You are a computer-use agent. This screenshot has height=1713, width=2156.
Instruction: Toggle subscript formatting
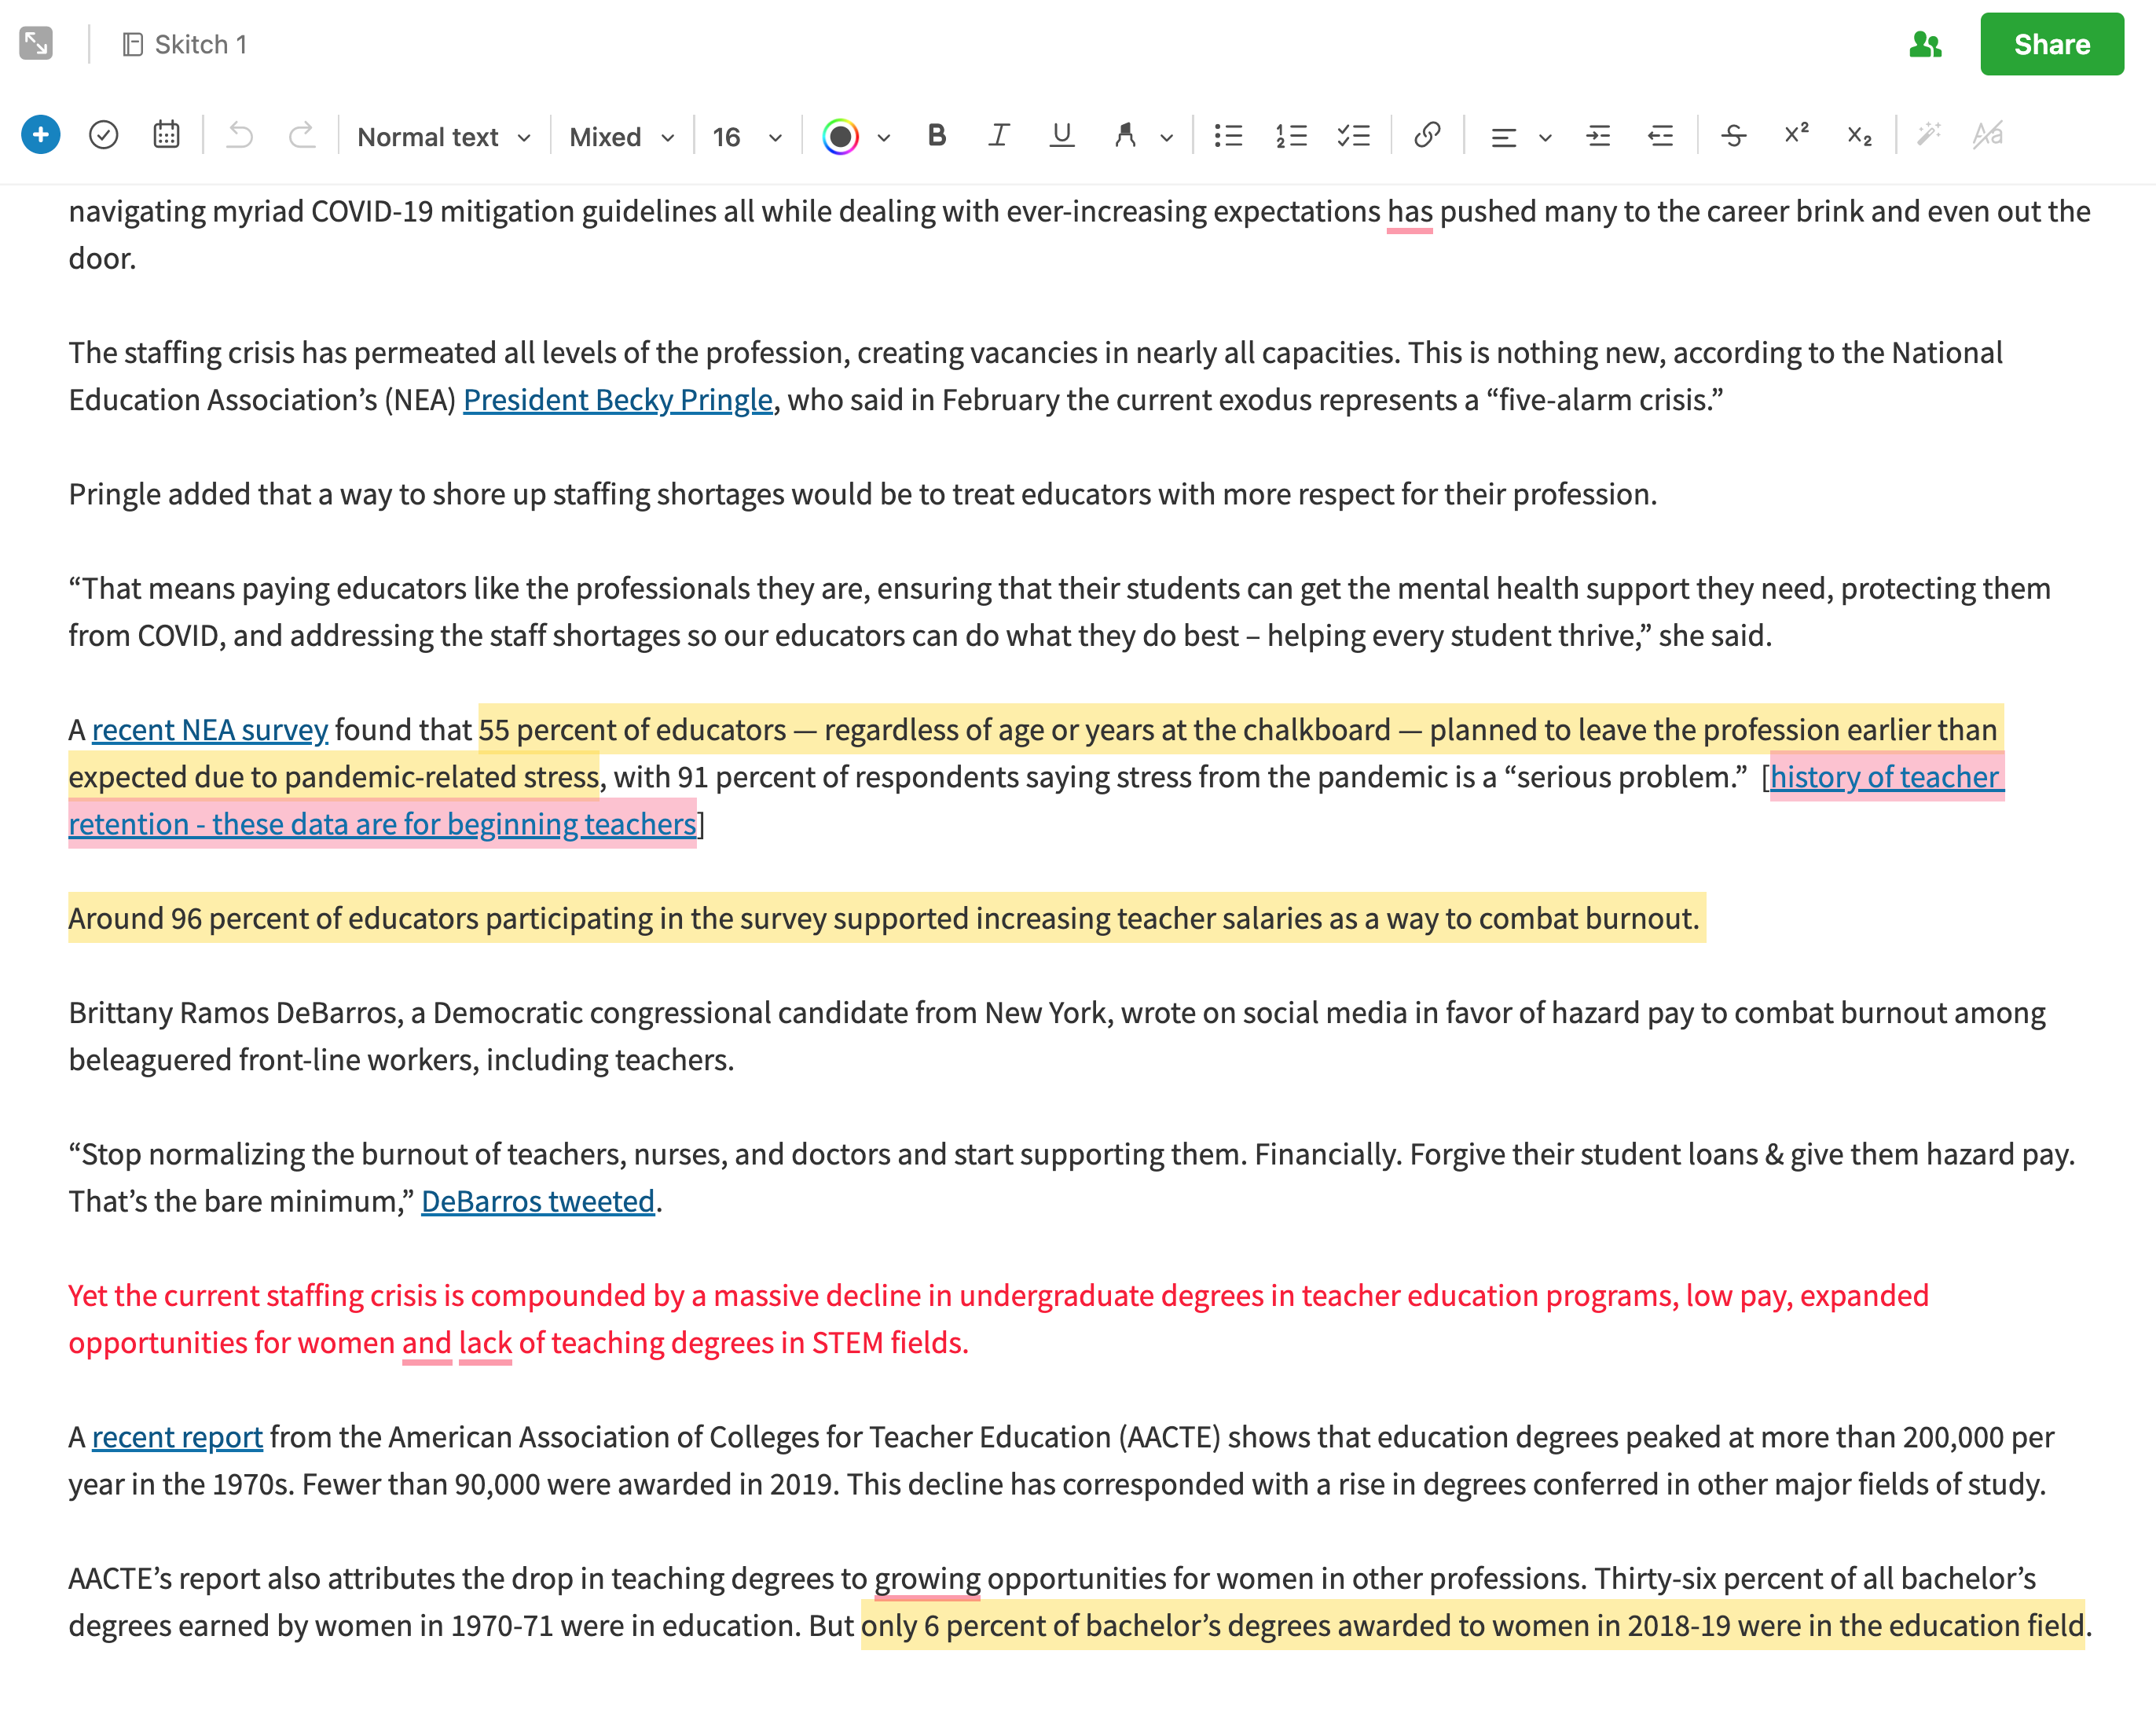pos(1859,136)
